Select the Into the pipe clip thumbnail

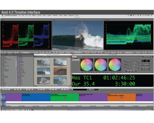(60, 62)
